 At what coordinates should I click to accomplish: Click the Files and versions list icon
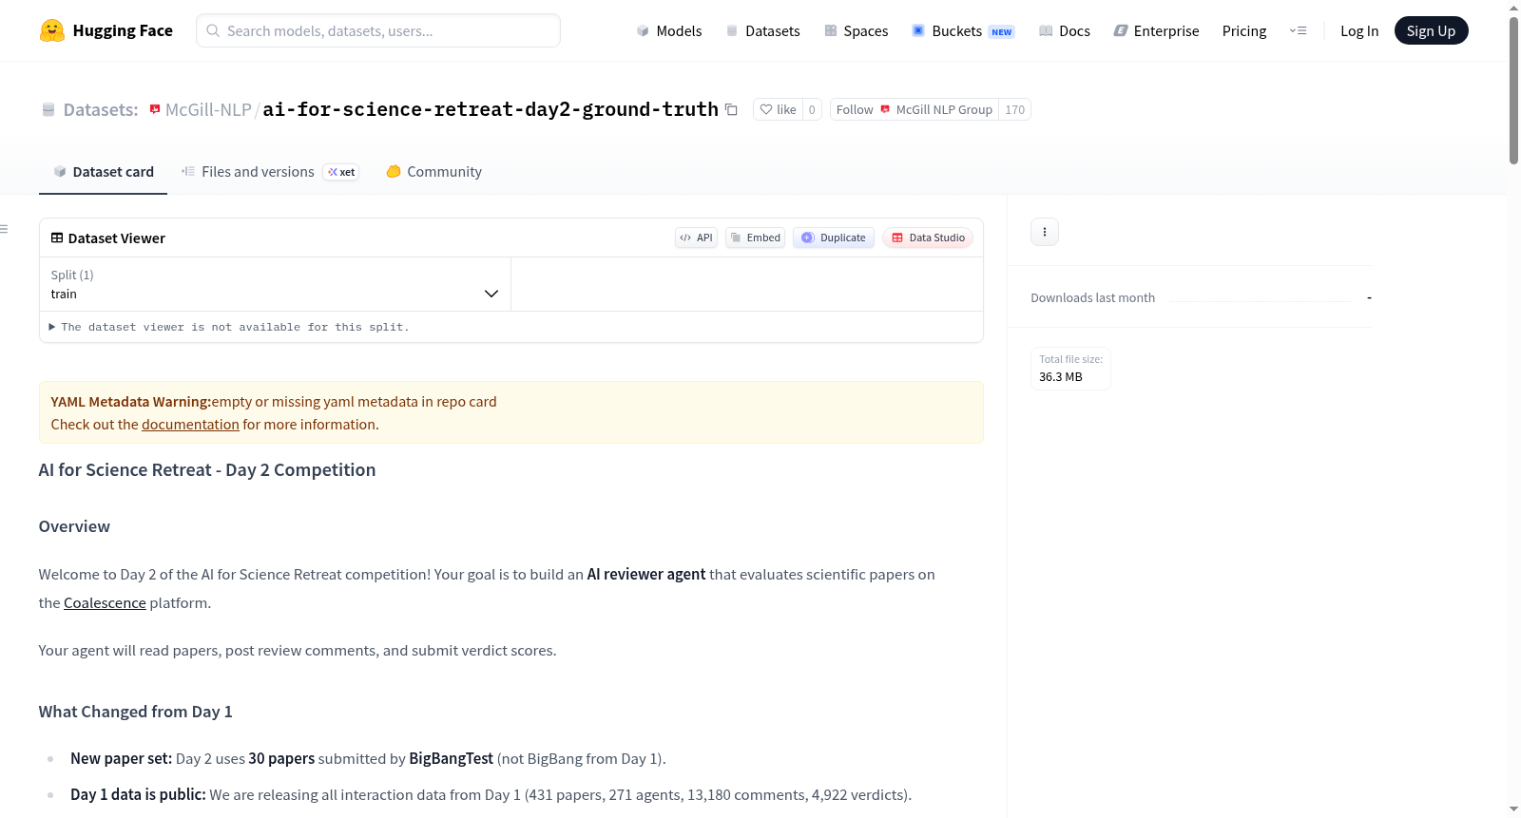click(x=188, y=172)
